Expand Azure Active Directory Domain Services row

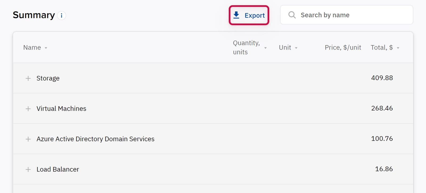point(28,139)
